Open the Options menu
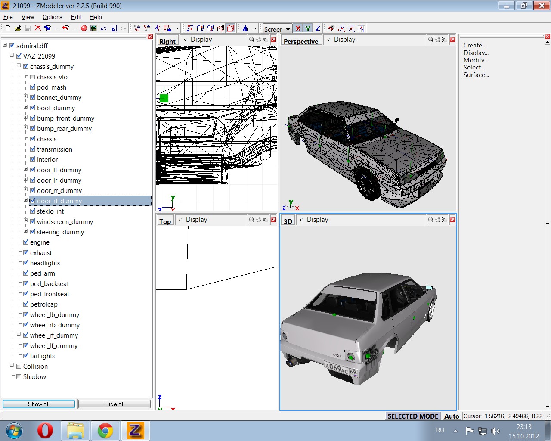This screenshot has height=441, width=551. tap(52, 17)
